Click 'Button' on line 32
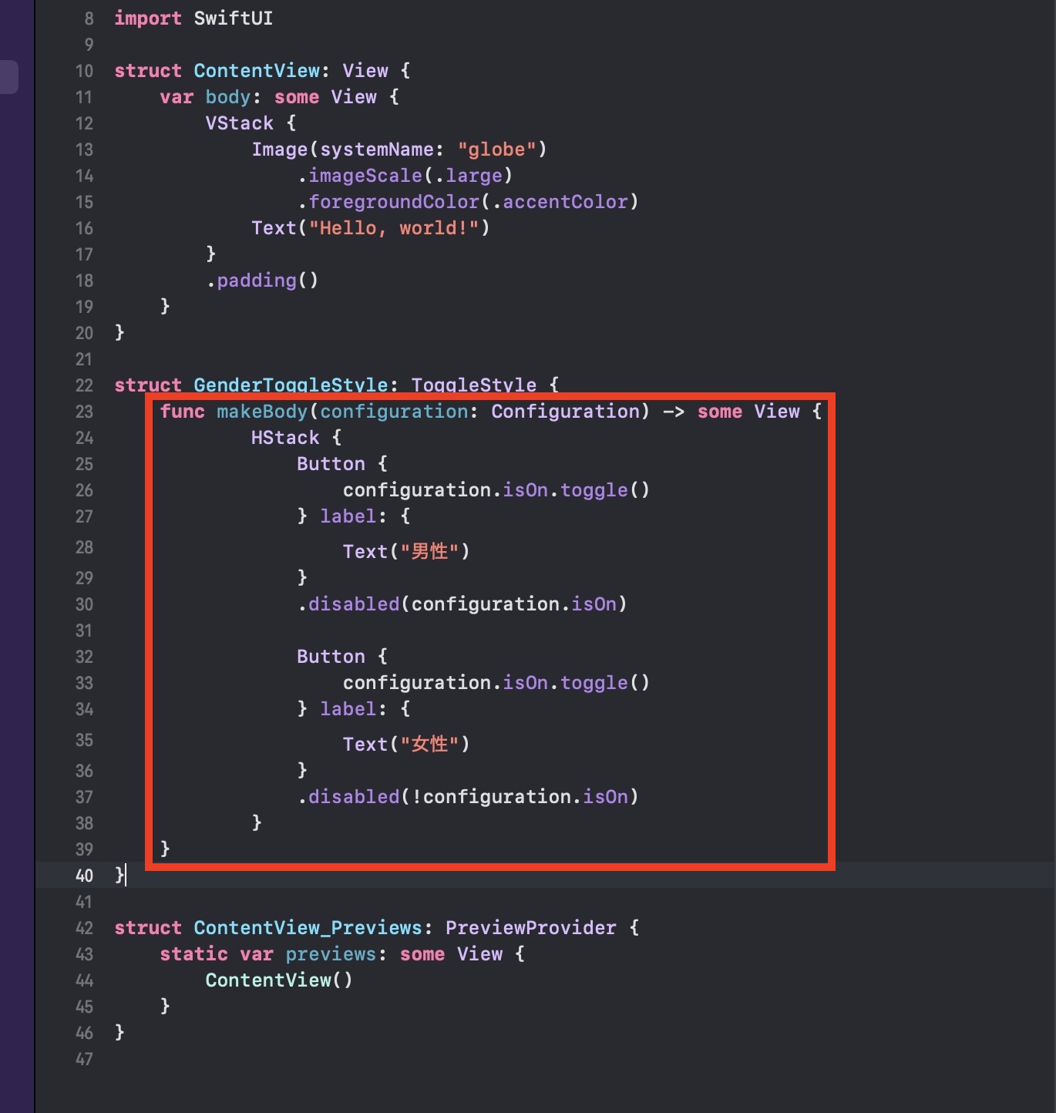 pos(331,657)
